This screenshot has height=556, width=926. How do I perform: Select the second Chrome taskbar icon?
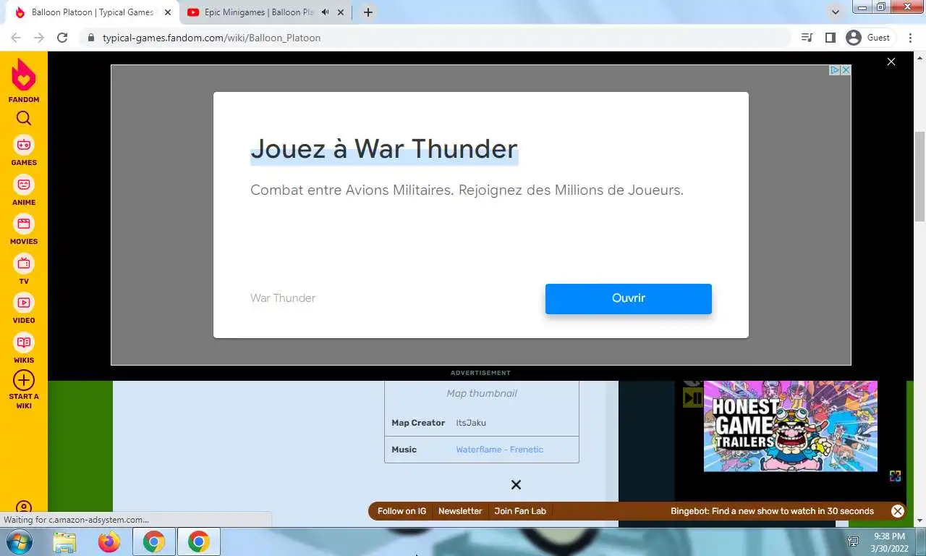tap(199, 542)
